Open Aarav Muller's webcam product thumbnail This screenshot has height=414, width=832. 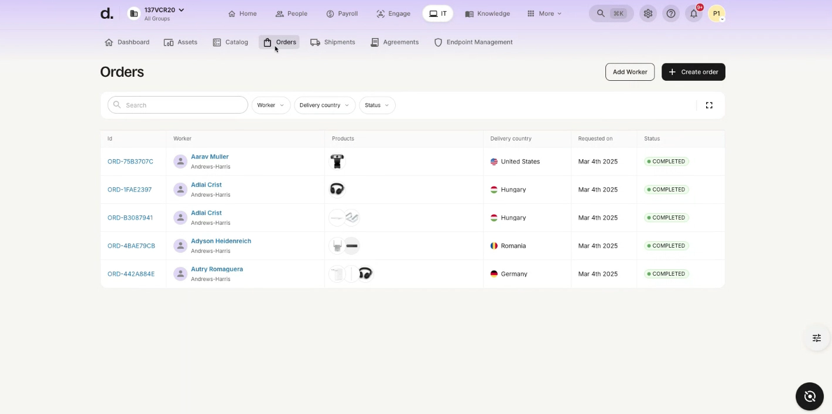337,162
